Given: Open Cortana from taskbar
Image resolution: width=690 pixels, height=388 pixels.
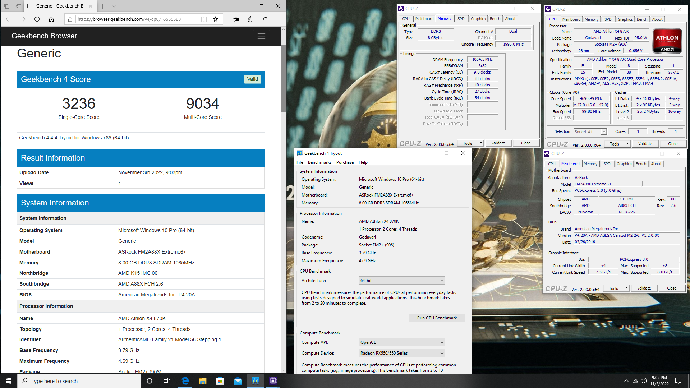Looking at the screenshot, I should (x=149, y=381).
